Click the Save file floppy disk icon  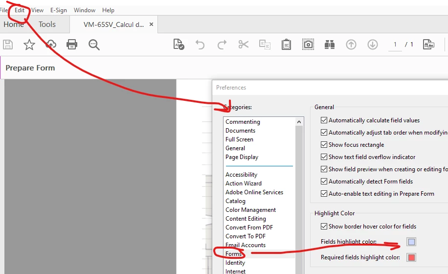pos(8,45)
